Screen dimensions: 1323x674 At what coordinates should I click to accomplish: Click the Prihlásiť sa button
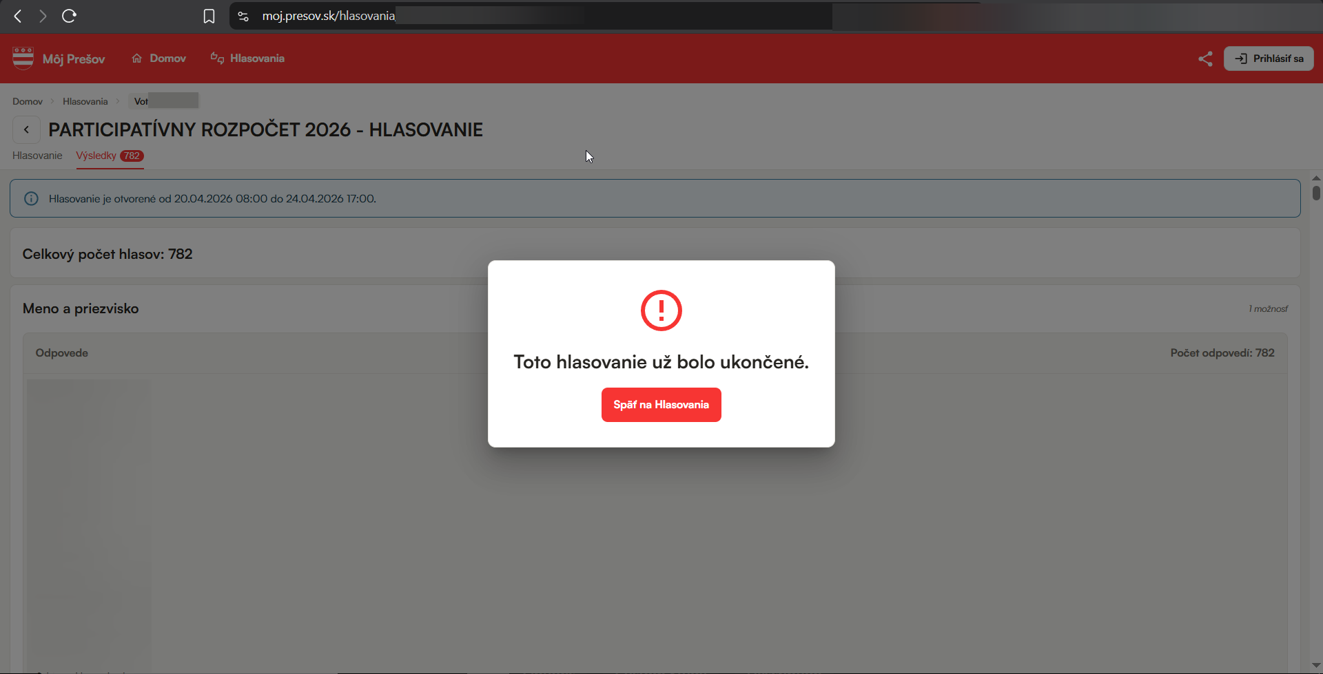coord(1269,59)
